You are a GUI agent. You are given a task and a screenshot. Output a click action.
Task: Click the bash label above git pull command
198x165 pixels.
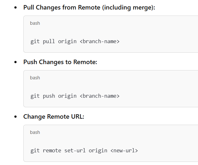point(35,23)
